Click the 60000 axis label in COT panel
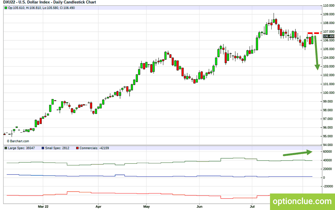 (328, 152)
